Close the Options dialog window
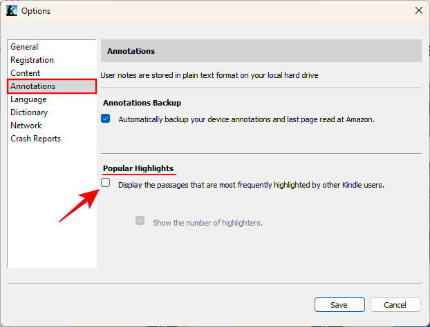Viewport: 430px width, 327px height. 418,11
